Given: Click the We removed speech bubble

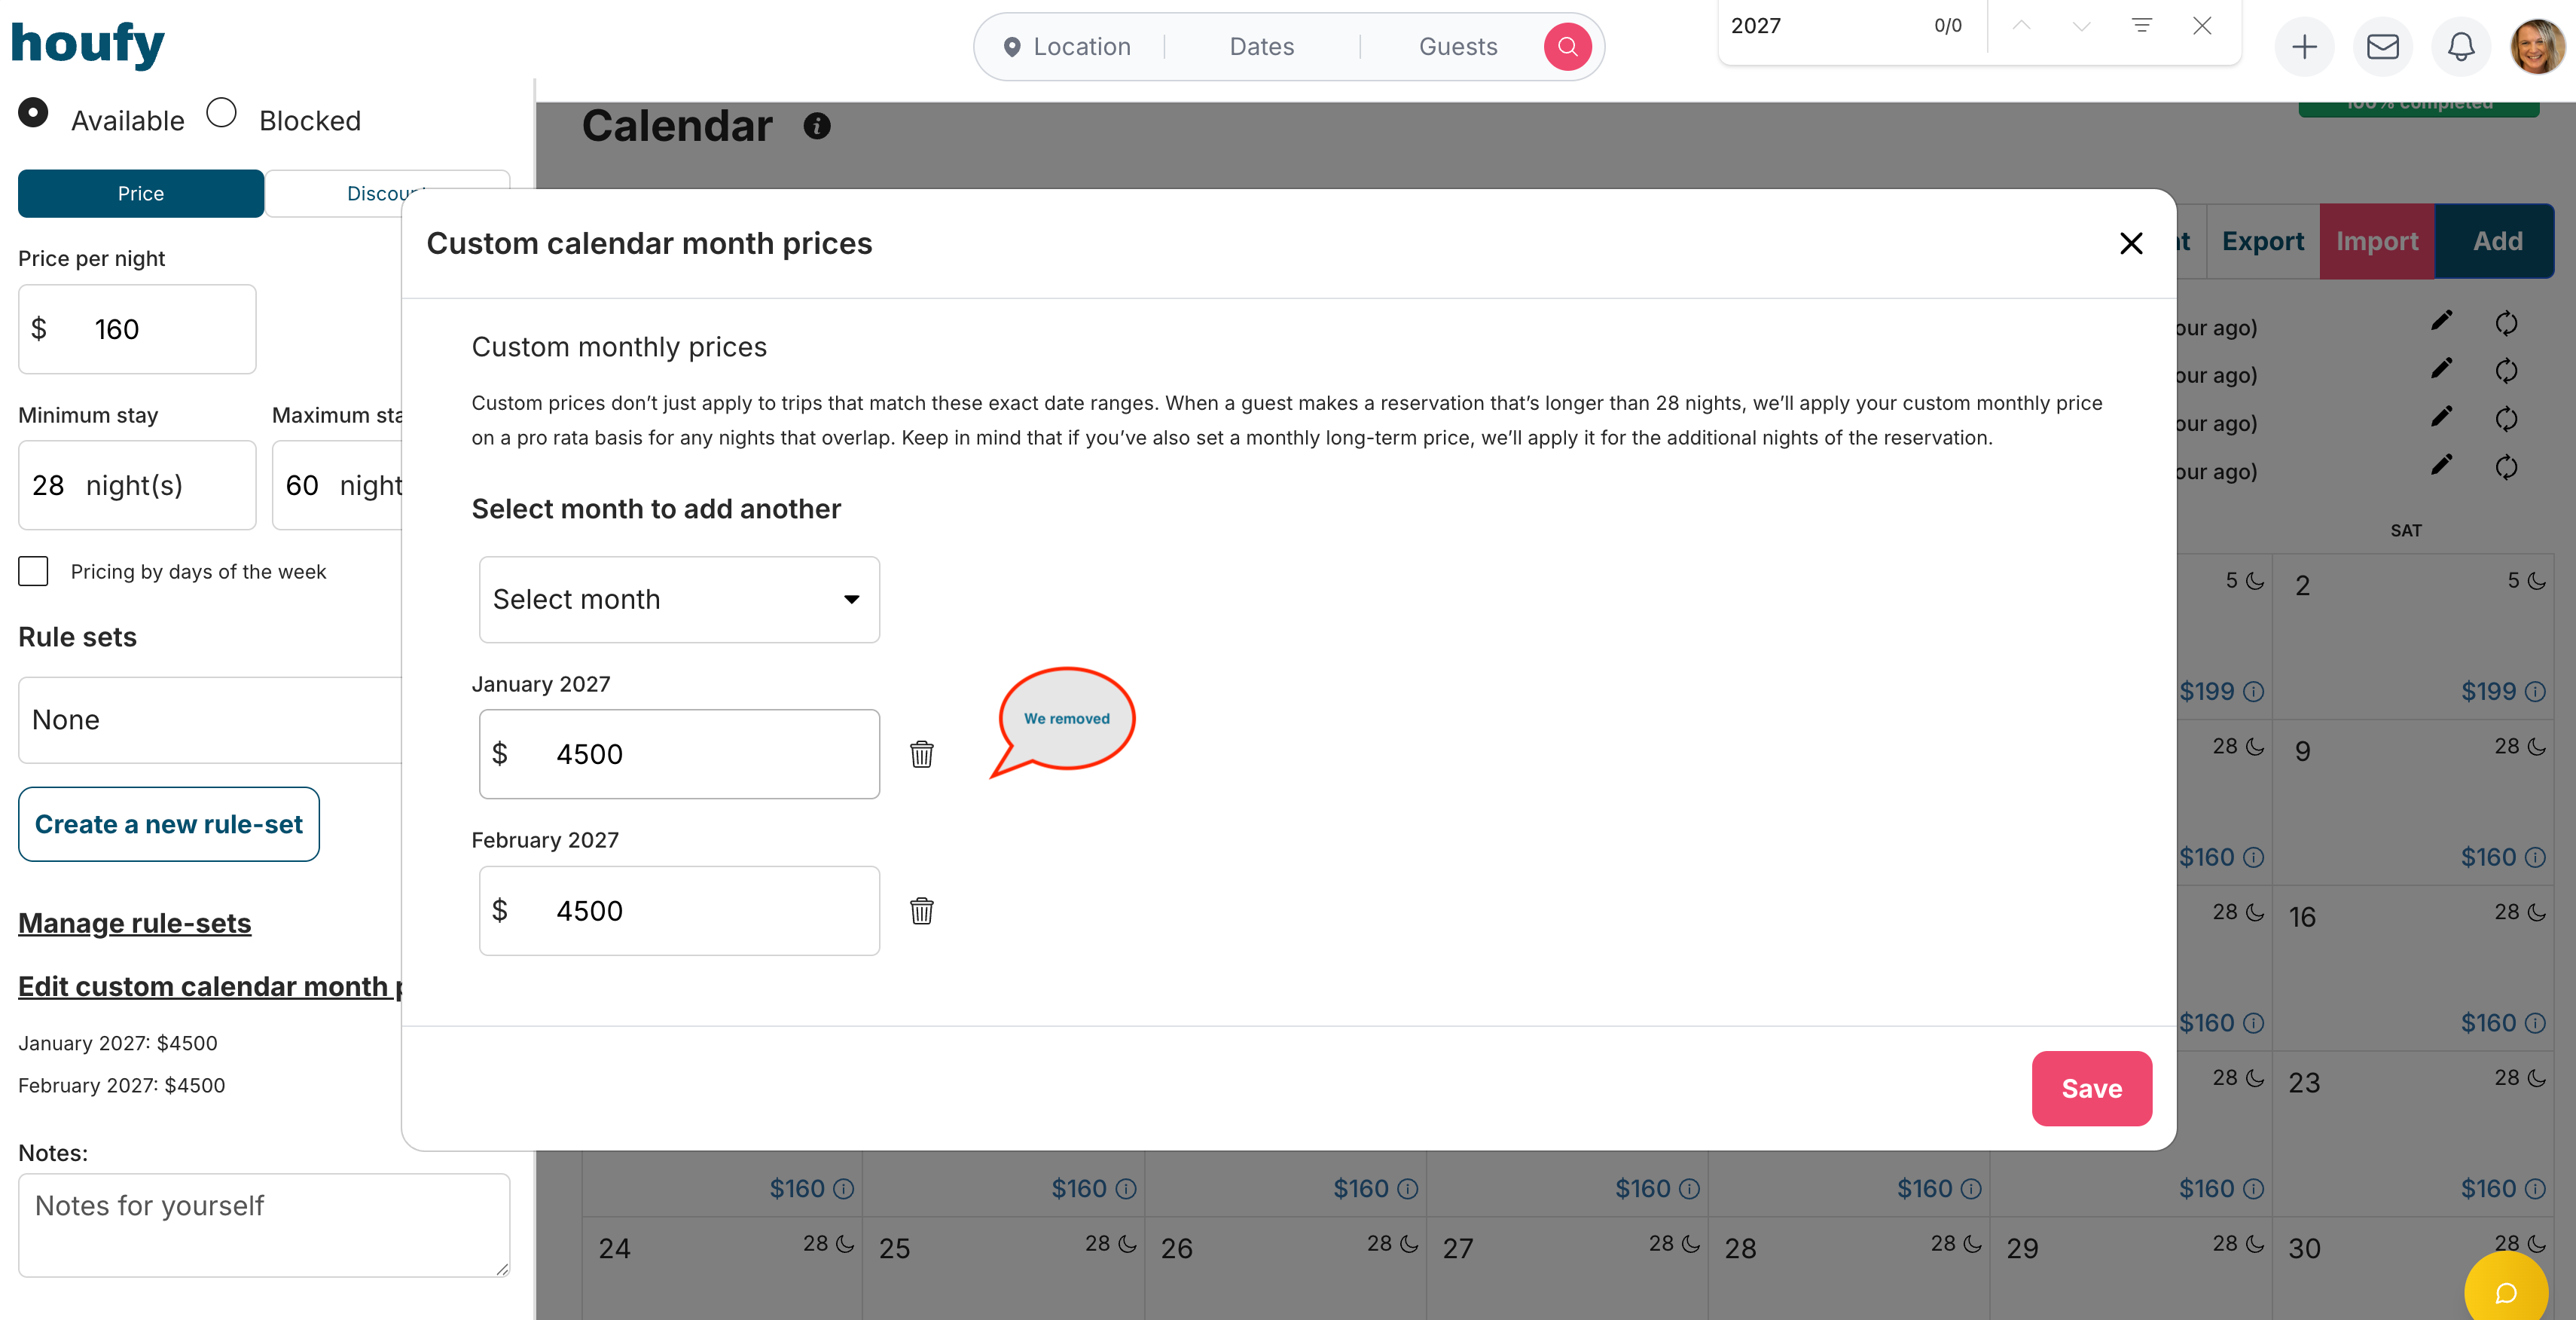Looking at the screenshot, I should [1066, 719].
